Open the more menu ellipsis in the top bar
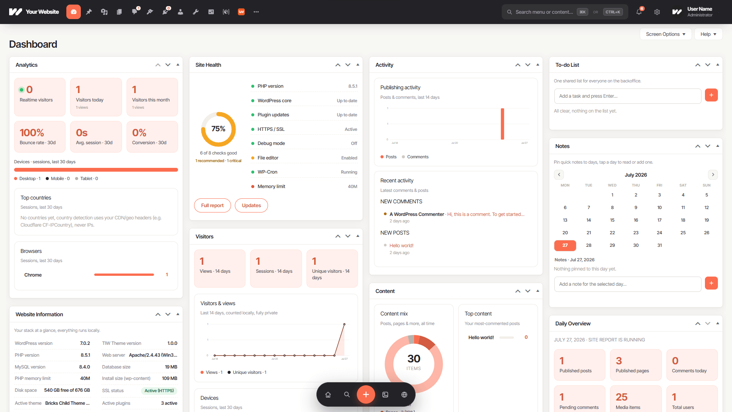Screen dimensions: 732x412 [256, 12]
